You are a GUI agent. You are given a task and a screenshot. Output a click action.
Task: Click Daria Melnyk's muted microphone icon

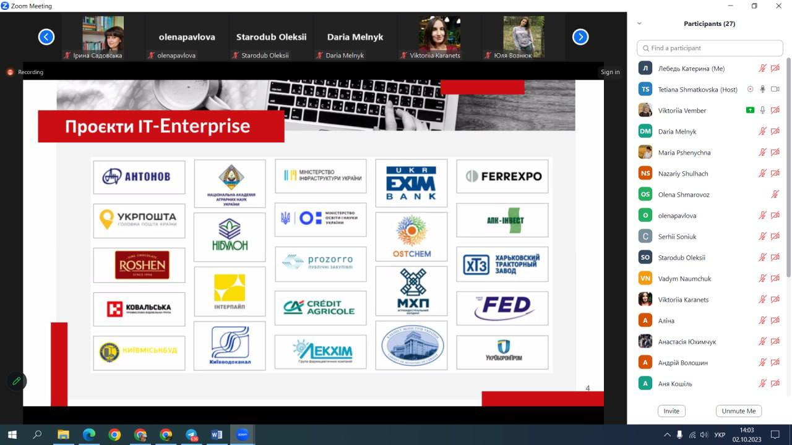(x=763, y=132)
